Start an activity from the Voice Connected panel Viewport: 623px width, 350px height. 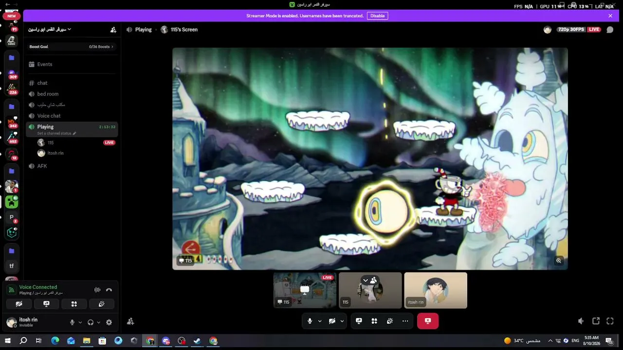pyautogui.click(x=74, y=304)
